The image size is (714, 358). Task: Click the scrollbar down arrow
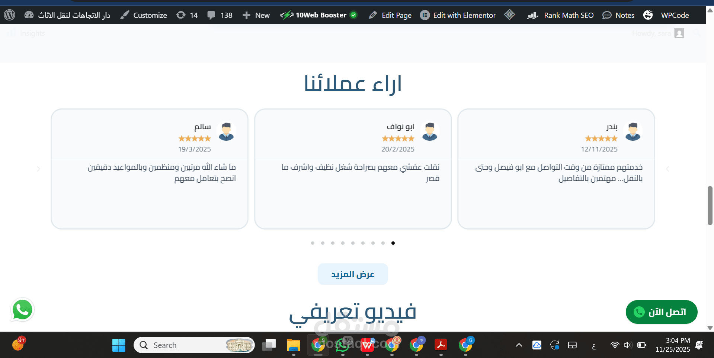[x=710, y=328]
